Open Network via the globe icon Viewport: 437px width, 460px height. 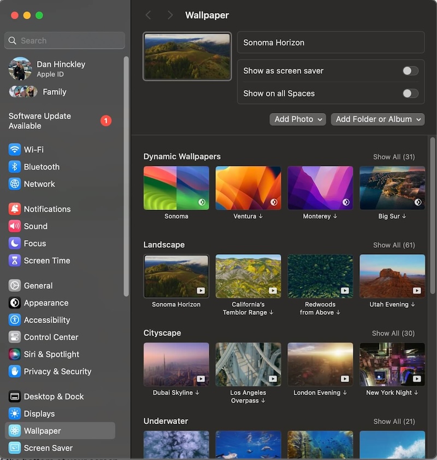click(14, 184)
